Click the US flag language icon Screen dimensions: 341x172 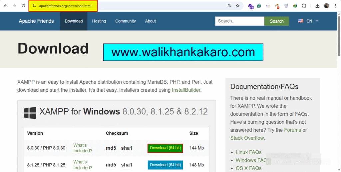301,21
